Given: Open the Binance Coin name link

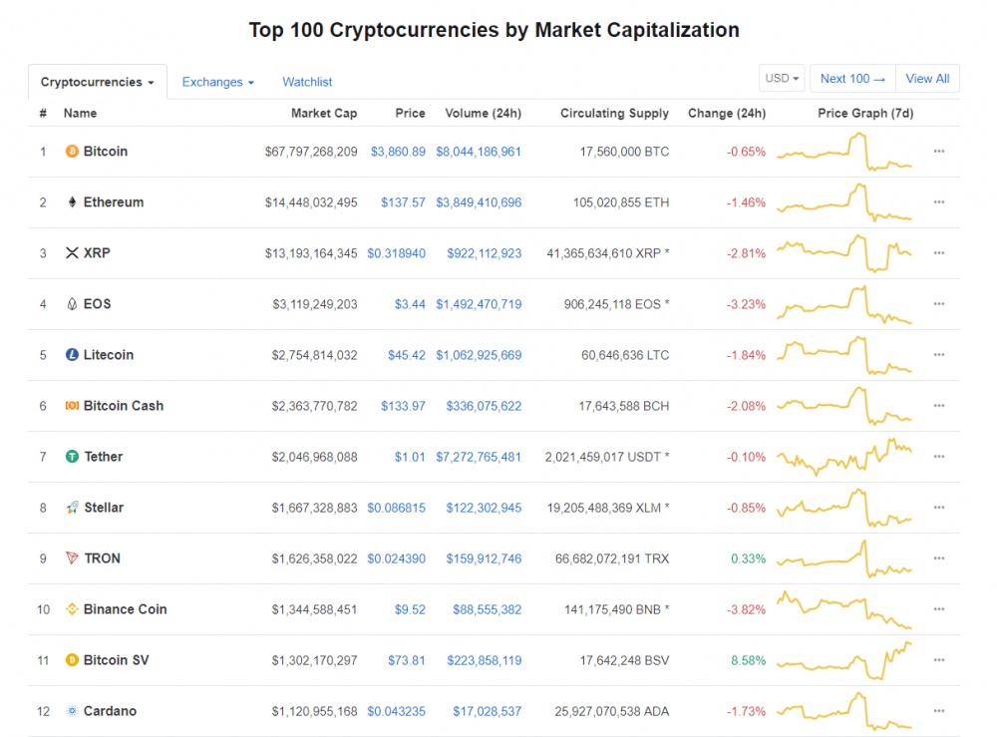Looking at the screenshot, I should click(126, 609).
